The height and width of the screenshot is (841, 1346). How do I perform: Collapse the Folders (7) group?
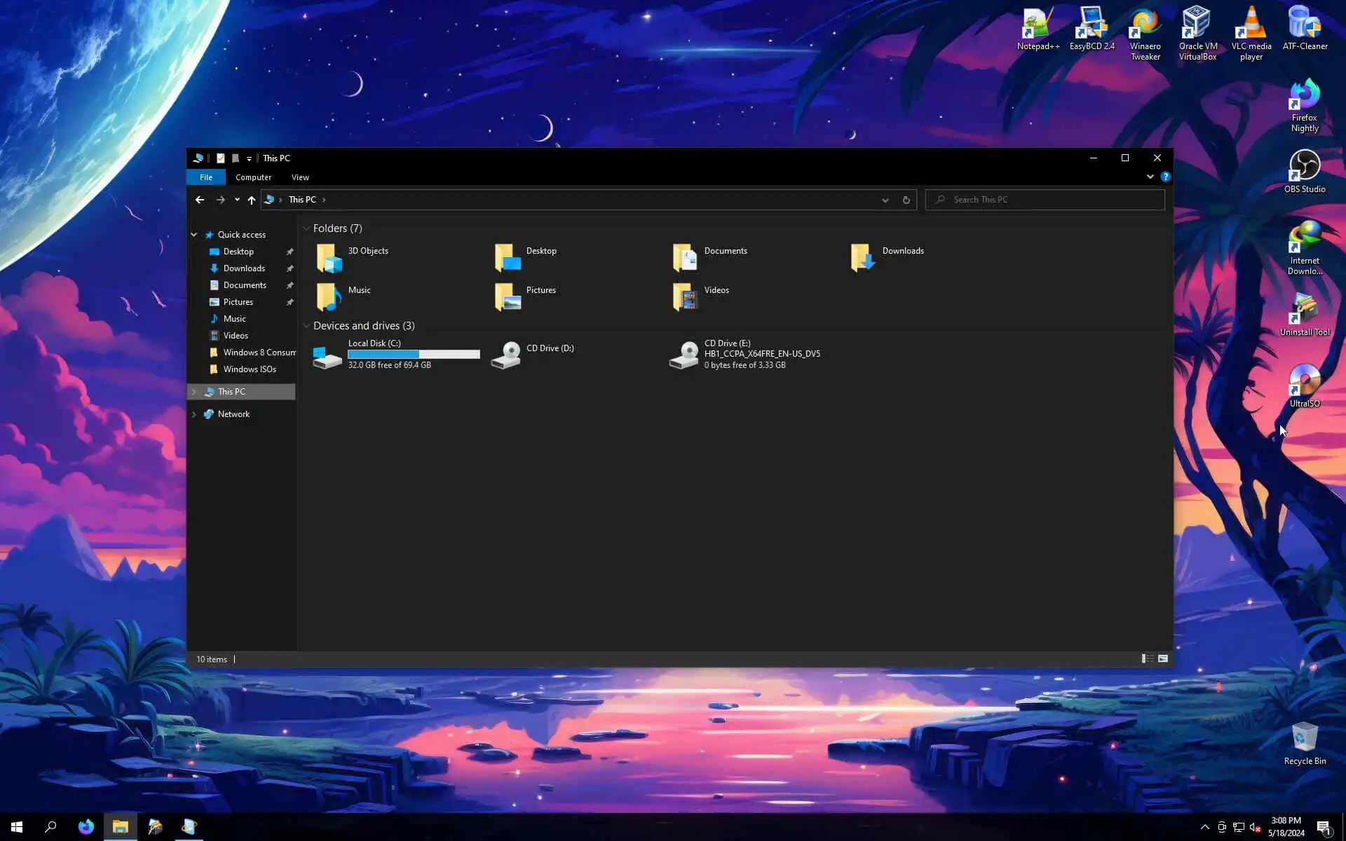click(306, 228)
